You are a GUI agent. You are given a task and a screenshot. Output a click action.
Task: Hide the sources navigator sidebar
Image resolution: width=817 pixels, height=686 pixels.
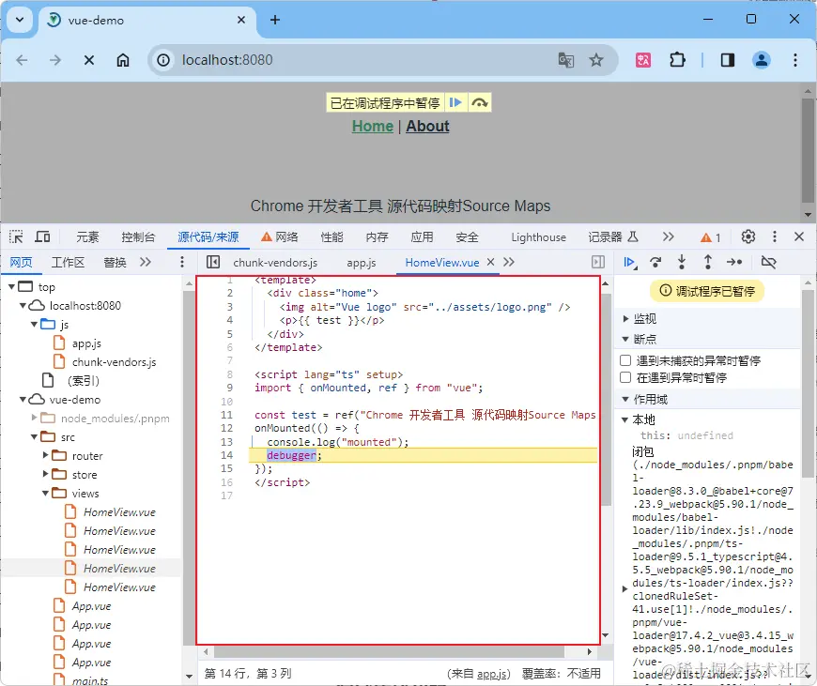coord(213,262)
